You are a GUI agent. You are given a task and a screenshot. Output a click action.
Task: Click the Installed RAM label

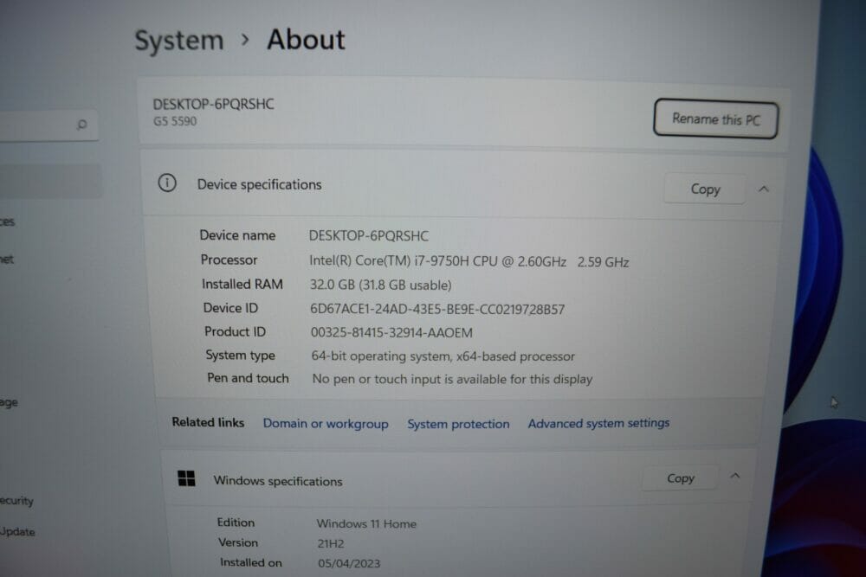click(242, 284)
